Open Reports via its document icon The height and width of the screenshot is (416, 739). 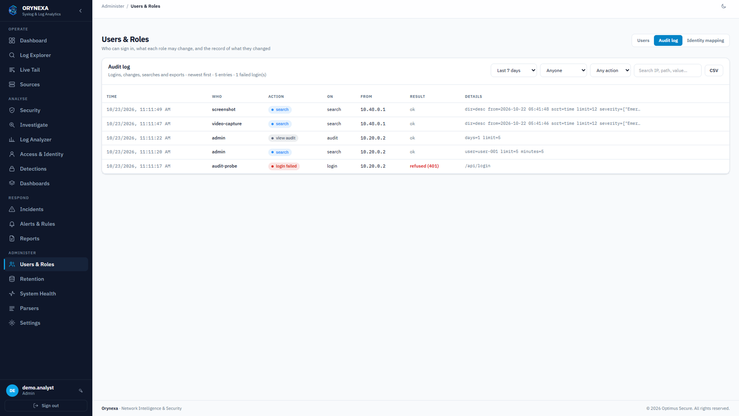click(12, 239)
